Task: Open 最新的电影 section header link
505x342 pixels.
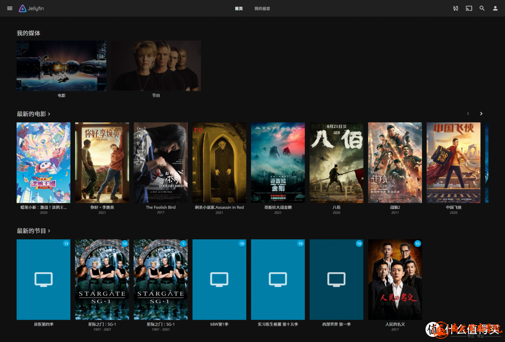Action: click(34, 114)
